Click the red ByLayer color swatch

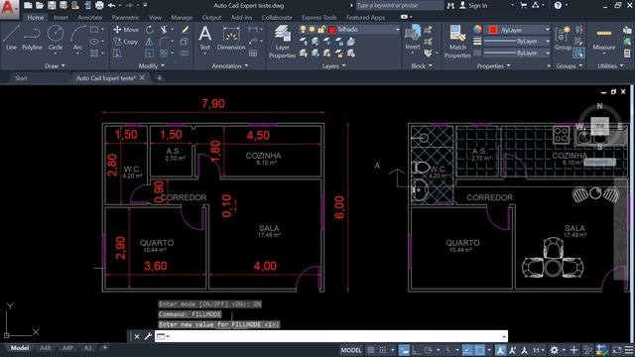(x=492, y=30)
